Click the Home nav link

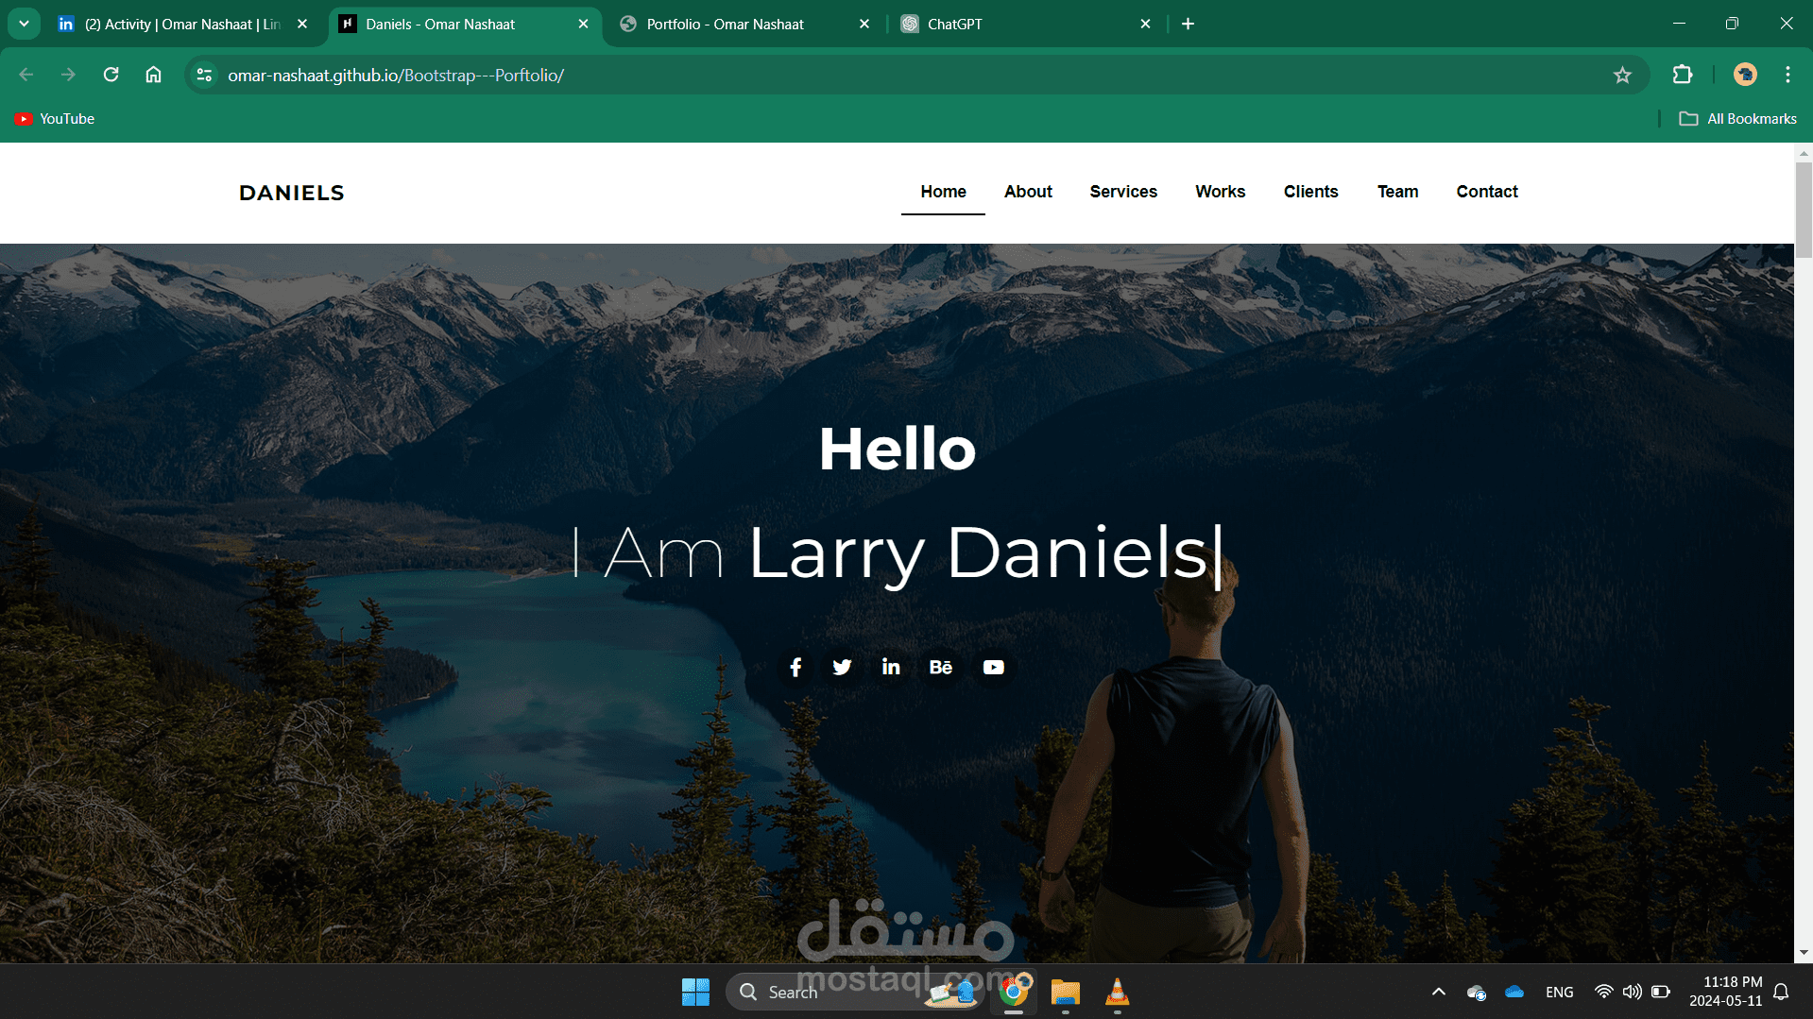coord(943,192)
